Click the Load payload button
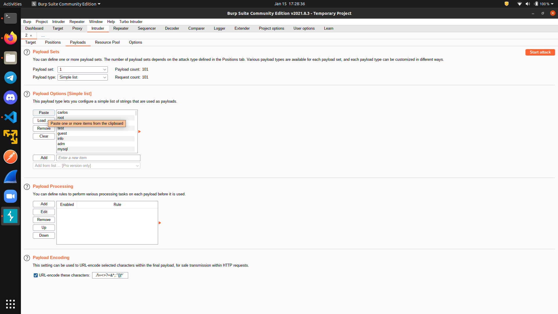The width and height of the screenshot is (558, 314). 41,121
